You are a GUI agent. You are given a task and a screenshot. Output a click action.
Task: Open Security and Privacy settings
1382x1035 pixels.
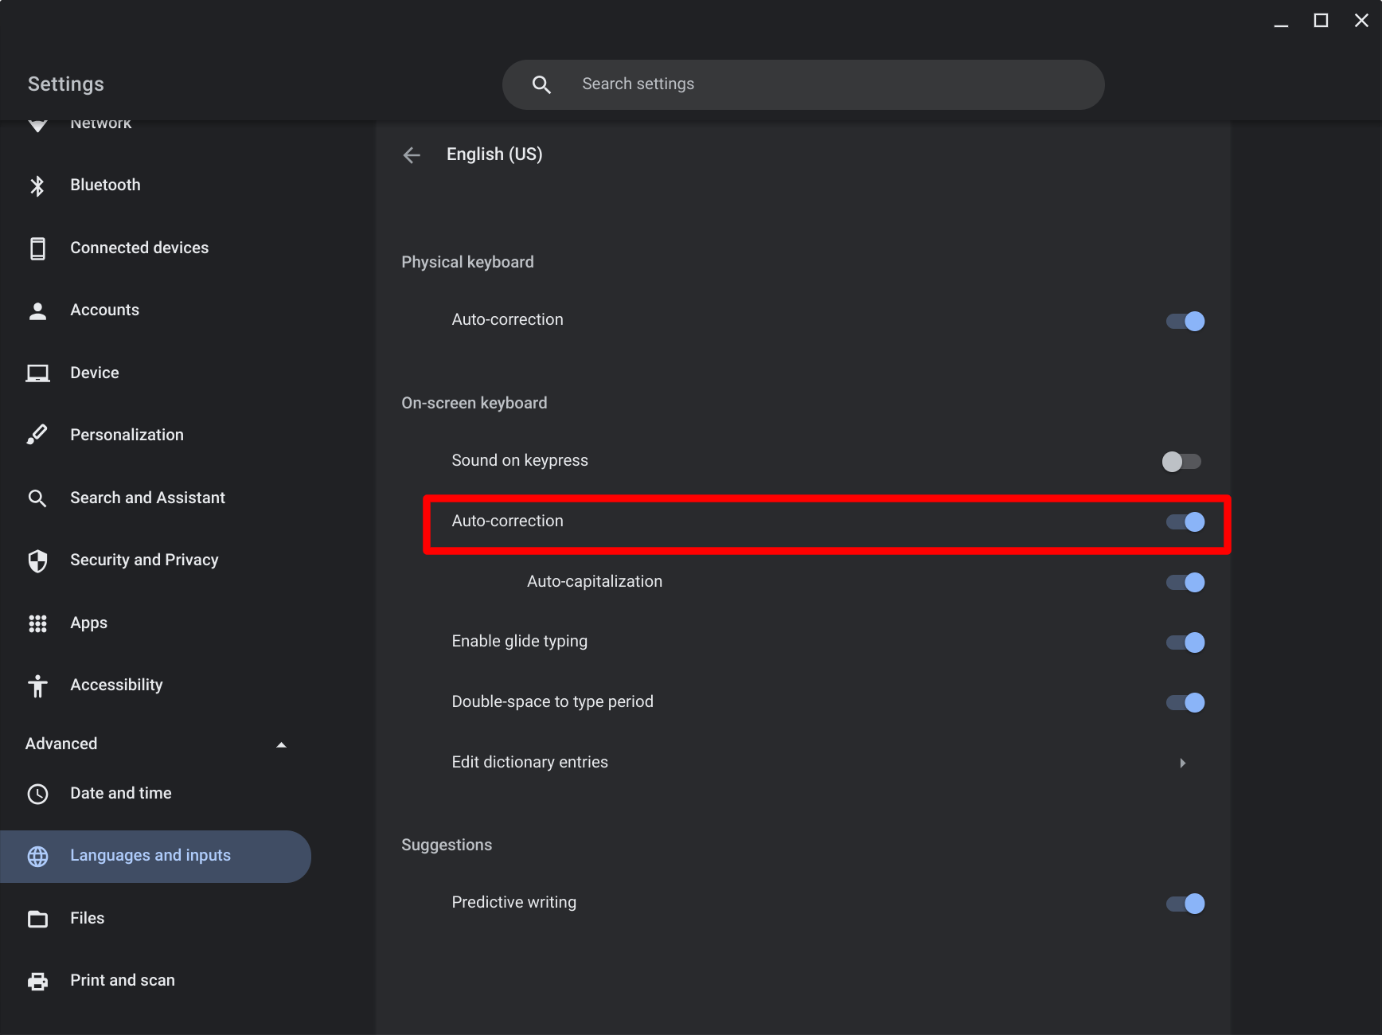[144, 560]
